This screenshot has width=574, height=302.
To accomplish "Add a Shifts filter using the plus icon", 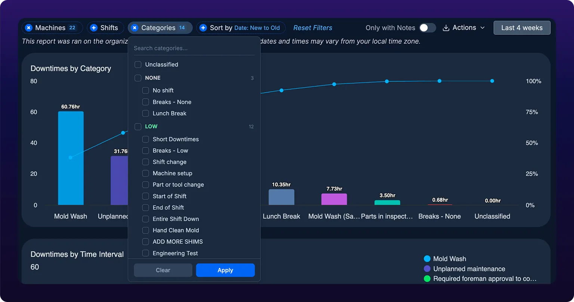I will [94, 28].
